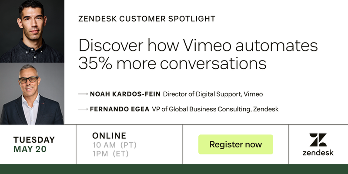Click the Noah Kardos-Fein name
Viewport: 348px width, 174px height.
point(125,94)
